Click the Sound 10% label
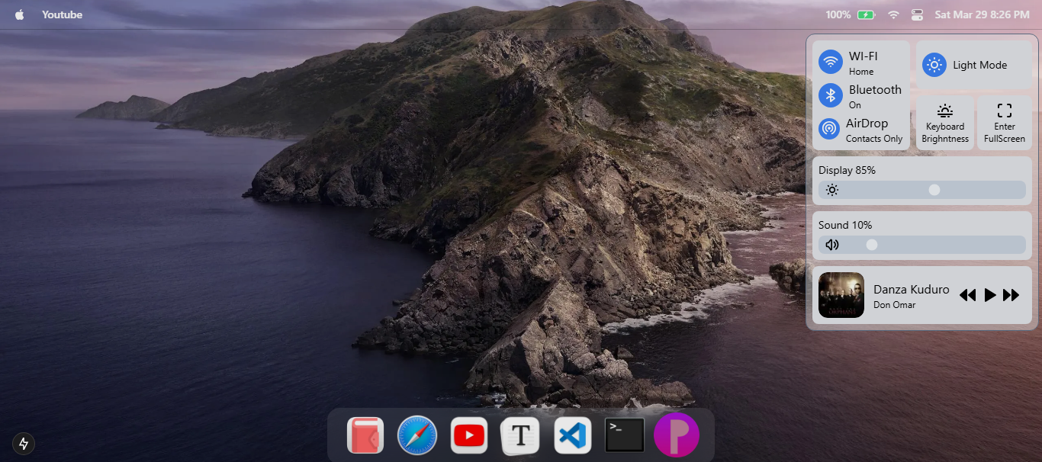The height and width of the screenshot is (462, 1042). (845, 225)
